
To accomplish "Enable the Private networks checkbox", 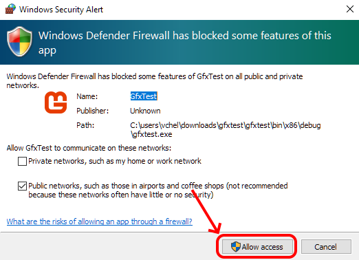I will pyautogui.click(x=22, y=161).
